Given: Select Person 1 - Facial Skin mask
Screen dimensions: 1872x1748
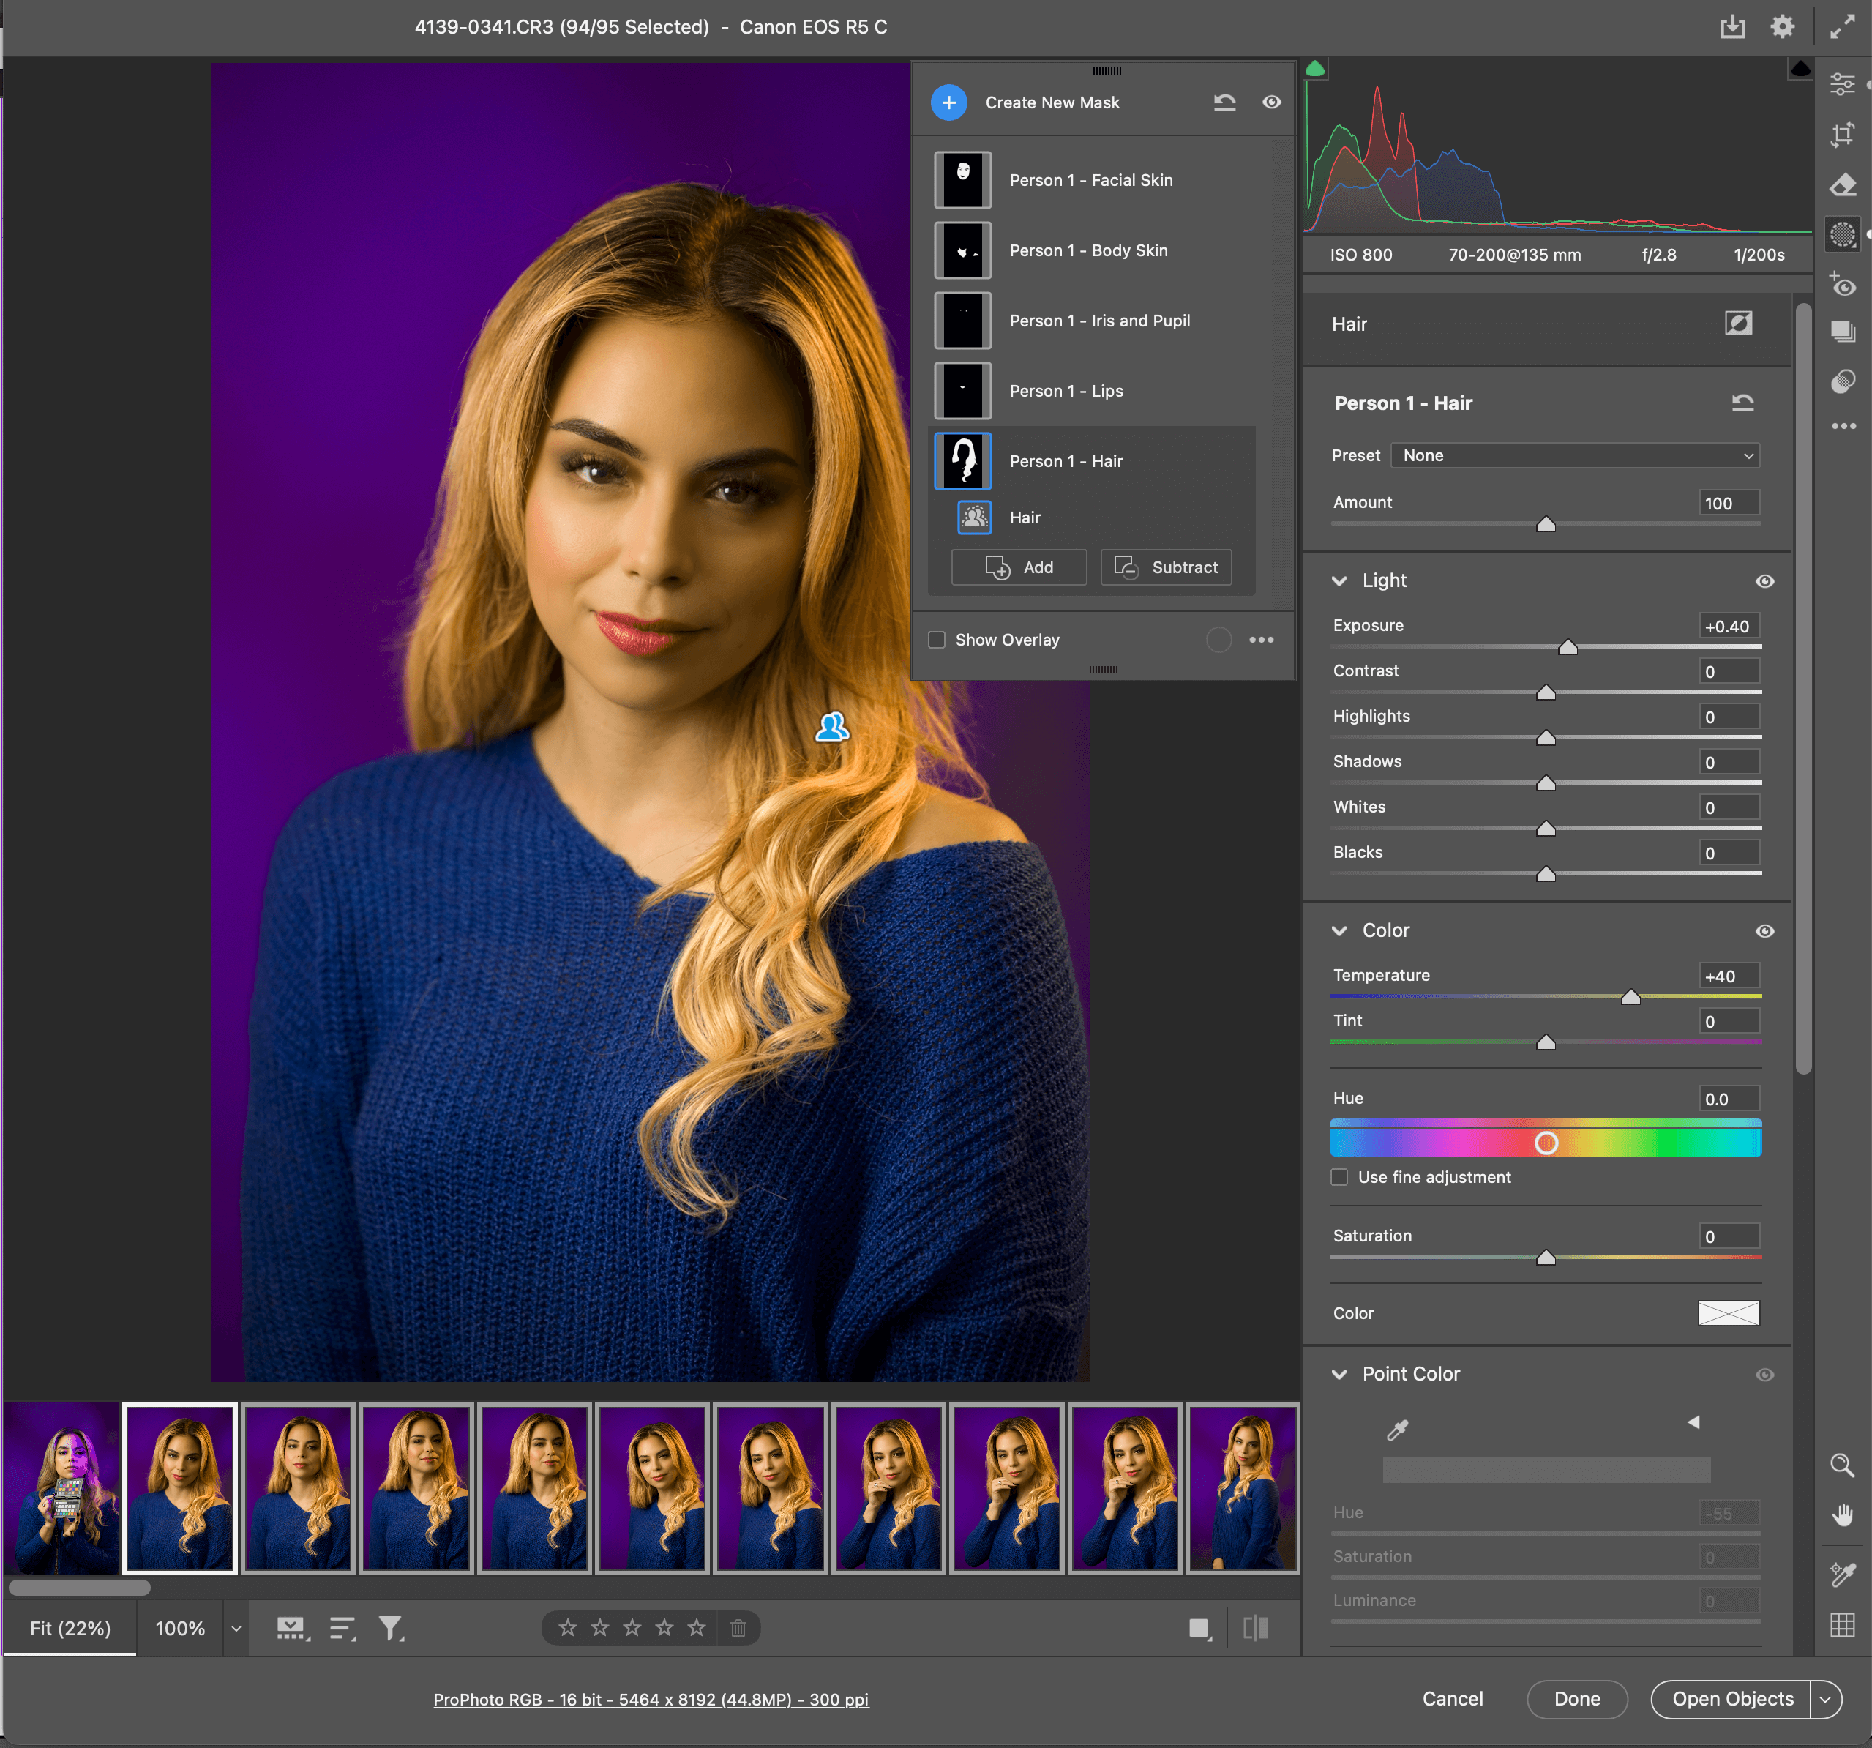Looking at the screenshot, I should (x=1090, y=180).
